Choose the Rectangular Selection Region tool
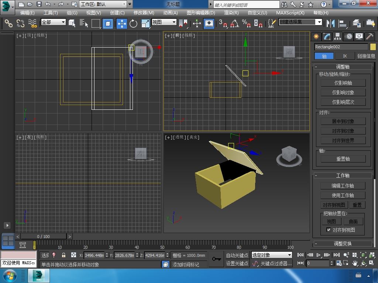The height and width of the screenshot is (283, 378). coord(96,23)
